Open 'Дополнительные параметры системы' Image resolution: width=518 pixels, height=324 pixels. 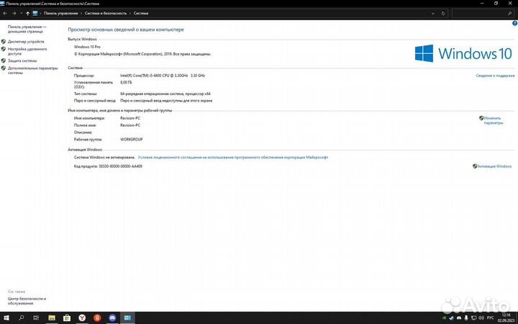click(32, 71)
